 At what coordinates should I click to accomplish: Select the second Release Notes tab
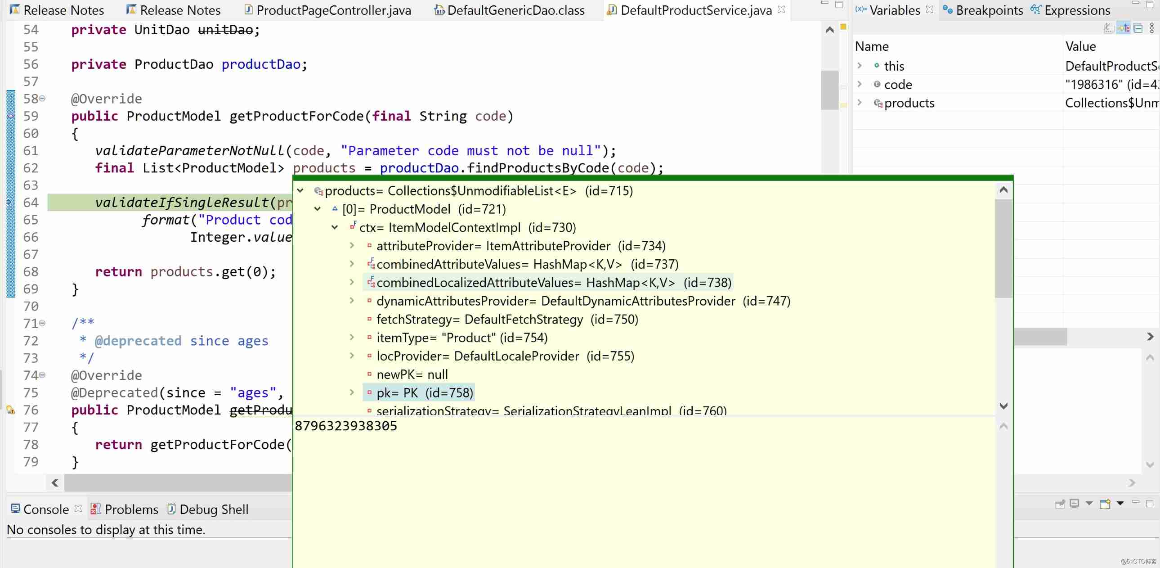(x=173, y=10)
